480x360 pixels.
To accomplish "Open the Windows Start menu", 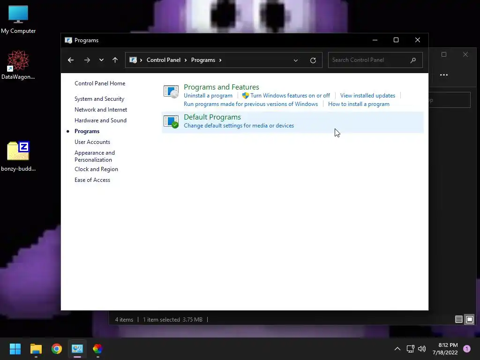I will pos(15,349).
